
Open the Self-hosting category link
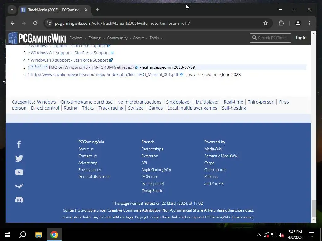[234, 108]
